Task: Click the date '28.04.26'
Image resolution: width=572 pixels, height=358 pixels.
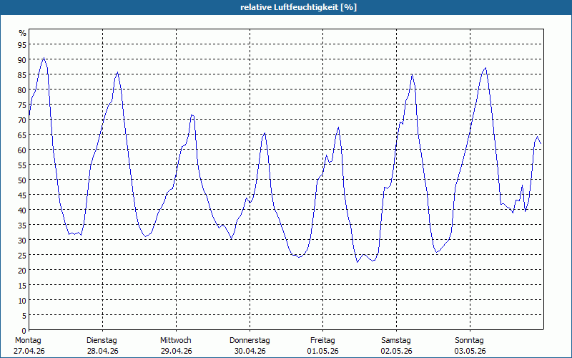Action: [x=102, y=351]
